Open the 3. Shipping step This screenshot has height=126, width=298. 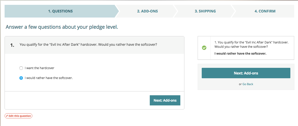(205, 11)
